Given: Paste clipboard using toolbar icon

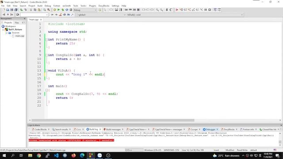Looking at the screenshot, I should 39,10.
